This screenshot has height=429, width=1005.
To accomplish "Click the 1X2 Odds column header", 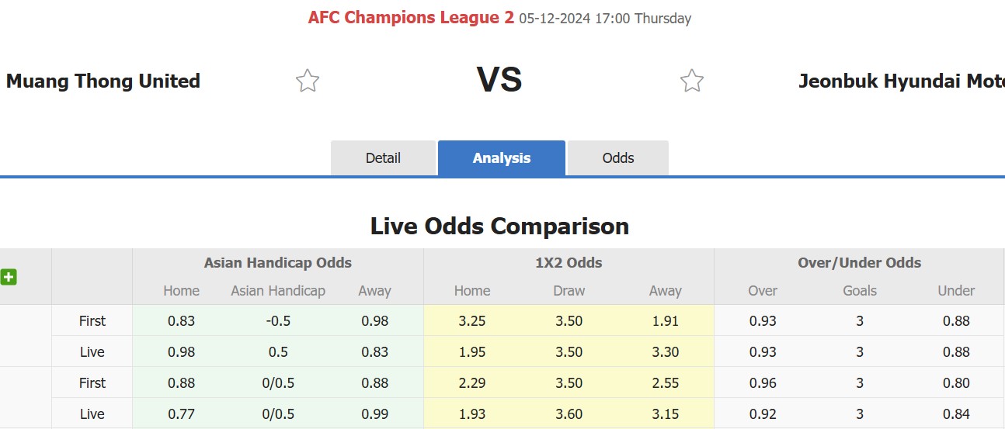I will click(x=569, y=263).
